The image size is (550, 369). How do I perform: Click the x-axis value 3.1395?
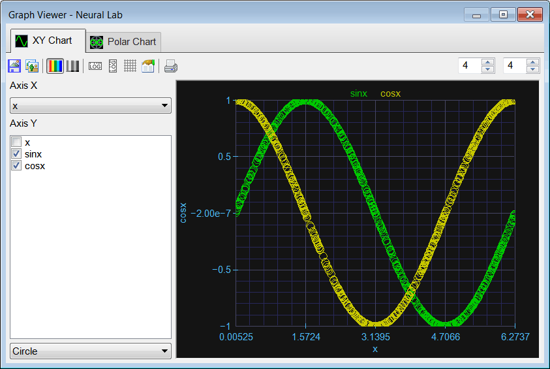click(376, 337)
